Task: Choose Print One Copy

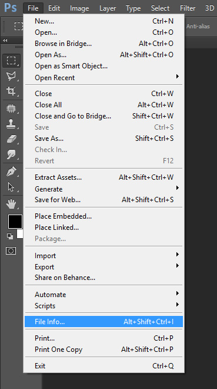Action: coord(104,350)
